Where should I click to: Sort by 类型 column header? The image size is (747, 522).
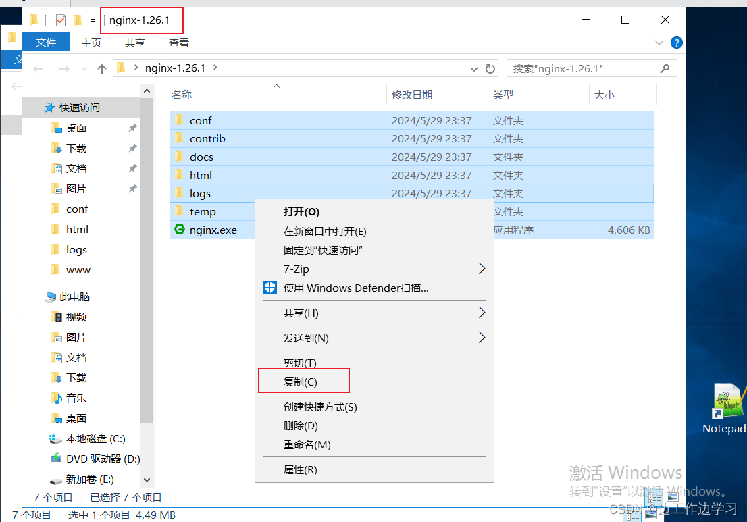click(503, 95)
